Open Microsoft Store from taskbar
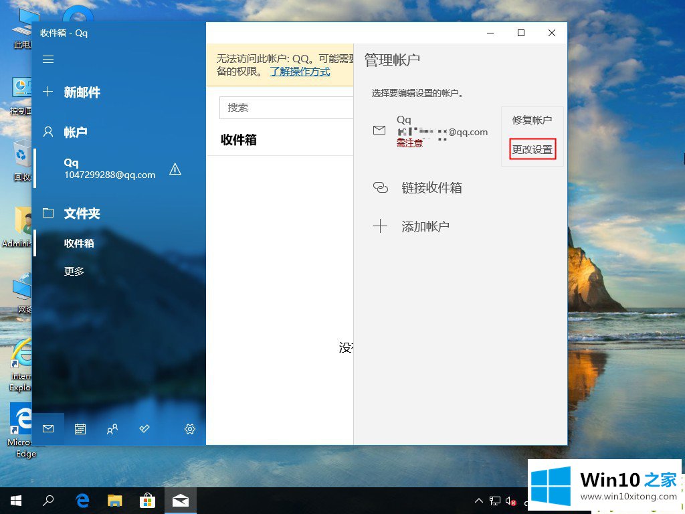Screen dimensions: 685x514 [x=148, y=501]
